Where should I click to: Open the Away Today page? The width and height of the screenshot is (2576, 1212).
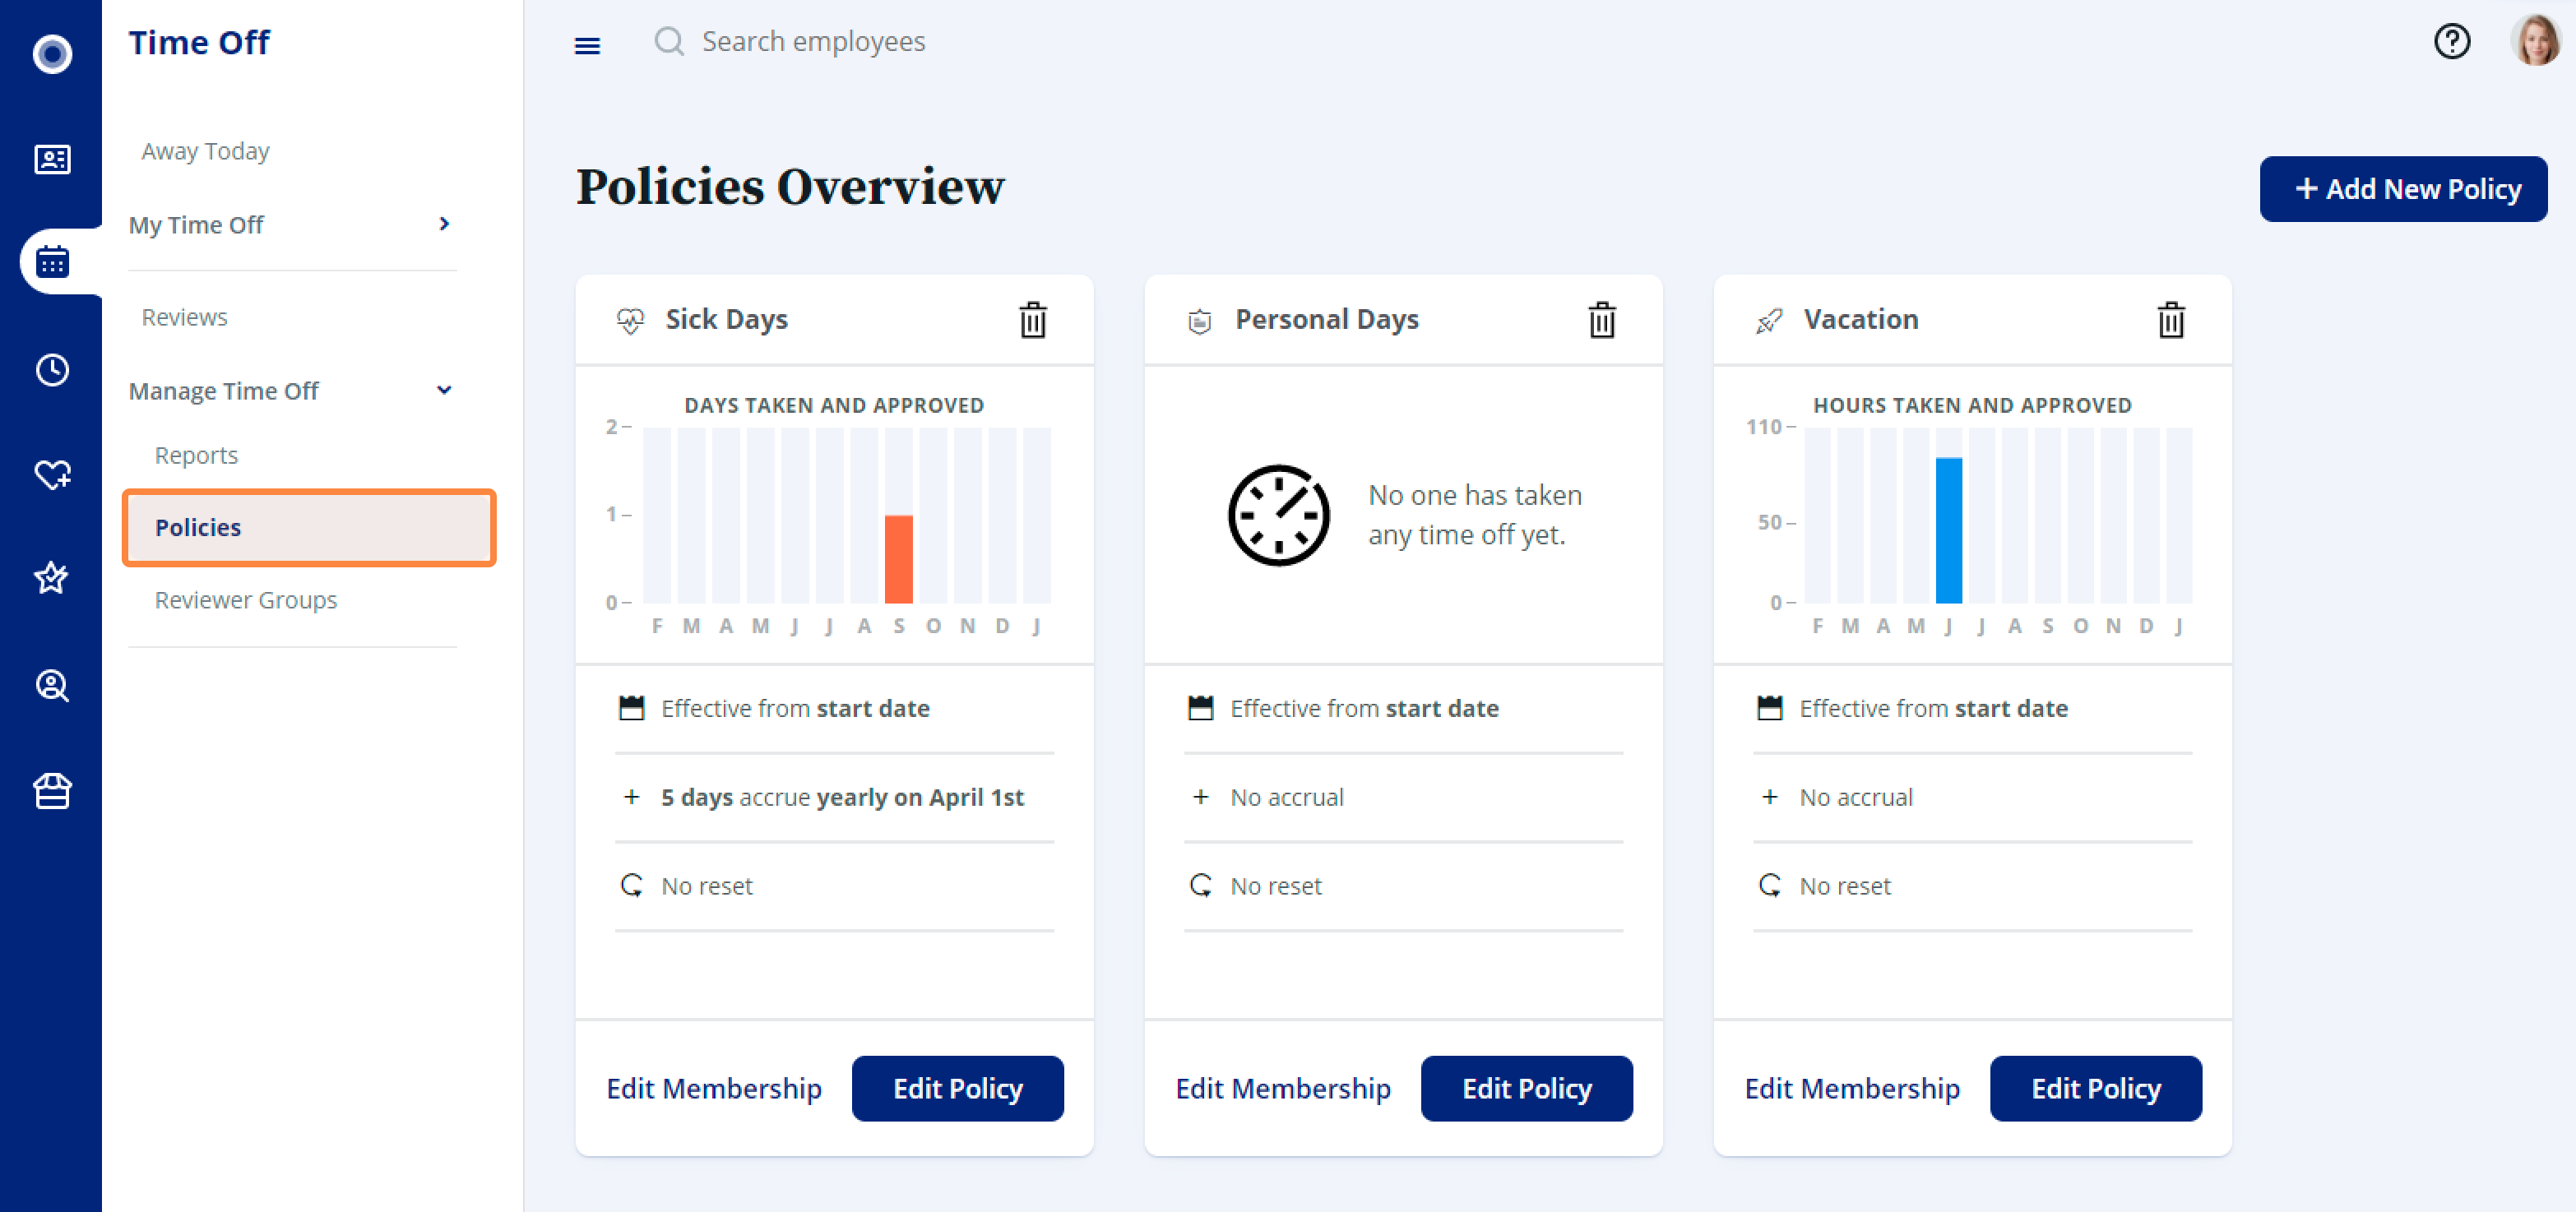coord(205,151)
